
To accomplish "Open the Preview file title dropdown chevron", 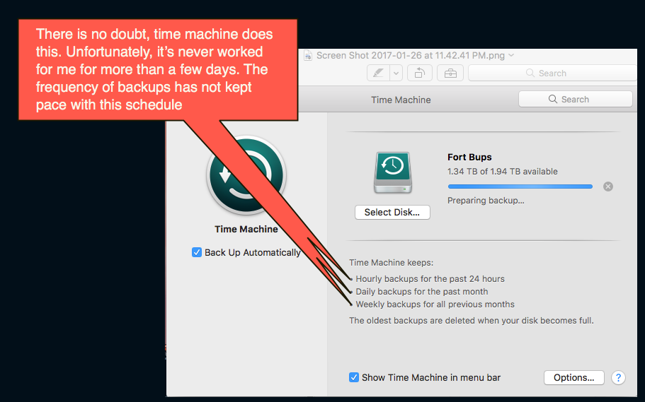I will [511, 54].
